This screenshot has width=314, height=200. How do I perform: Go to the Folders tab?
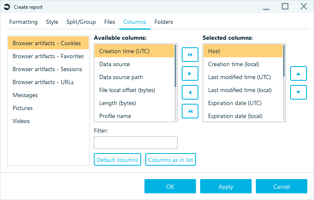pyautogui.click(x=164, y=22)
